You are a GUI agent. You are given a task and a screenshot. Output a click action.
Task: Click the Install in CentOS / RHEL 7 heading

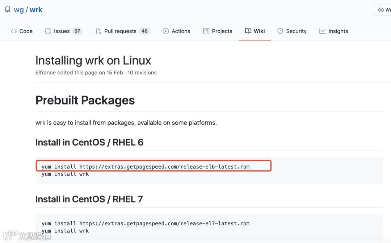tap(89, 199)
